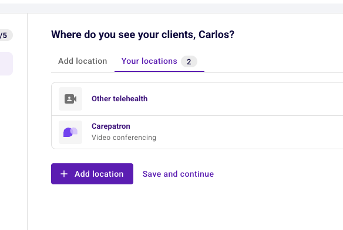Switch to the Add location tab
The height and width of the screenshot is (230, 343).
(83, 61)
